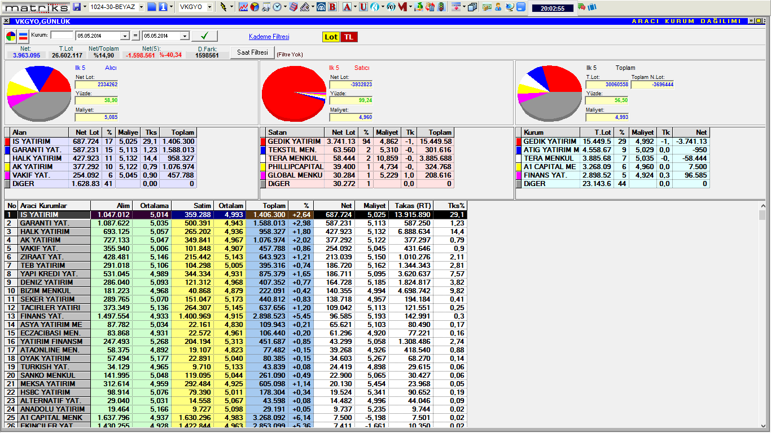Expand the VKGYO symbol dropdown
Viewport: 771px width, 433px height.
[209, 7]
